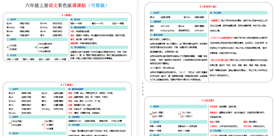Click the card heading 1《草原》
275x136 pixels.
(x=67, y=15)
